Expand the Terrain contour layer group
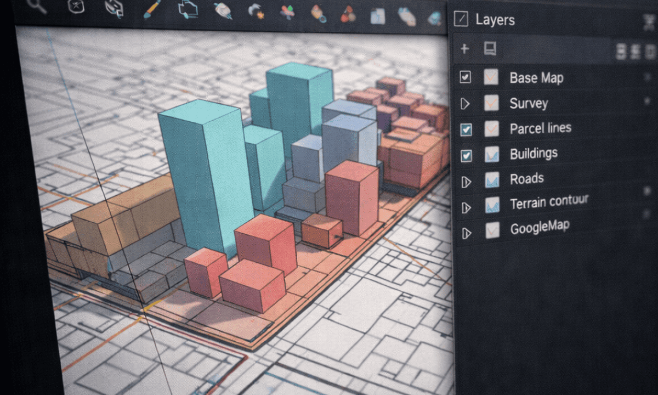The width and height of the screenshot is (658, 395). [467, 207]
